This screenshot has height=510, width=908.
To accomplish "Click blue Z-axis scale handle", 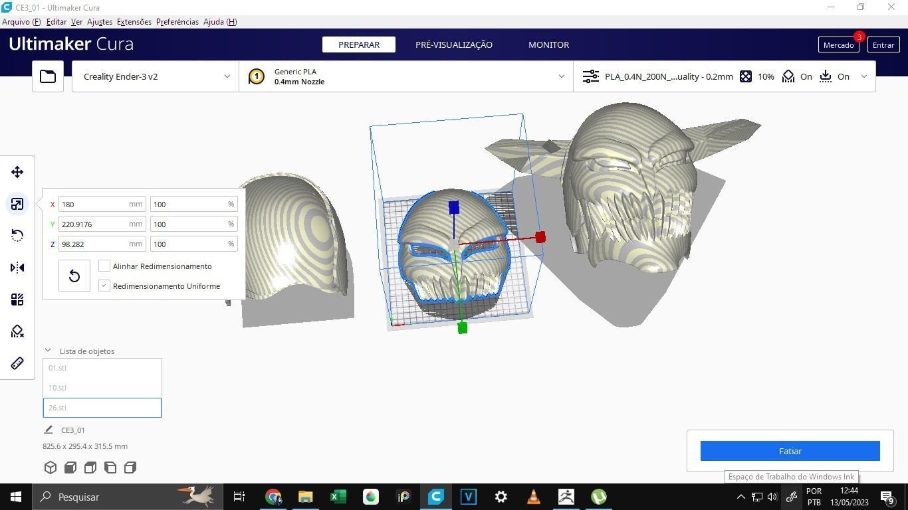I will pos(454,208).
